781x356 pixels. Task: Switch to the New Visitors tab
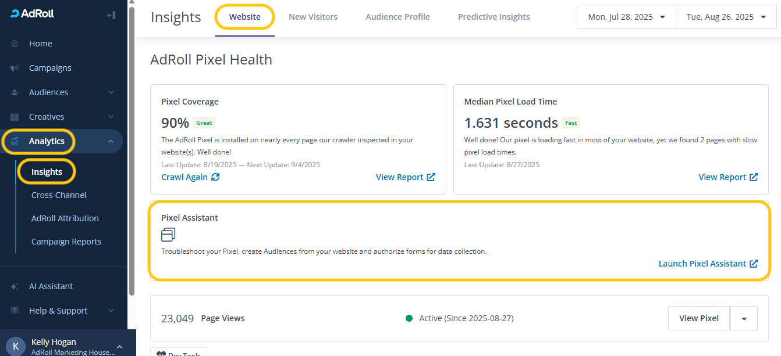[313, 17]
